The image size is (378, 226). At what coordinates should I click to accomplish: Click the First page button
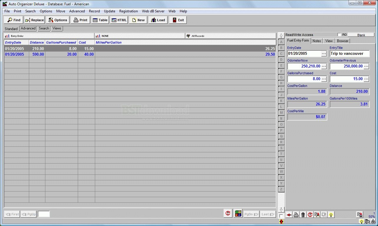12,214
